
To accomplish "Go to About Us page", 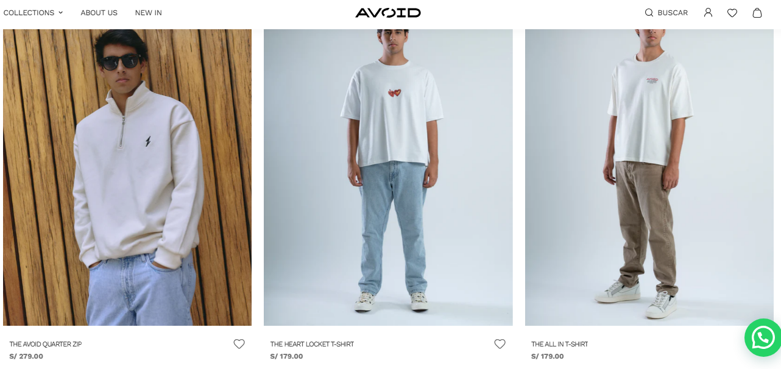I will pos(99,13).
